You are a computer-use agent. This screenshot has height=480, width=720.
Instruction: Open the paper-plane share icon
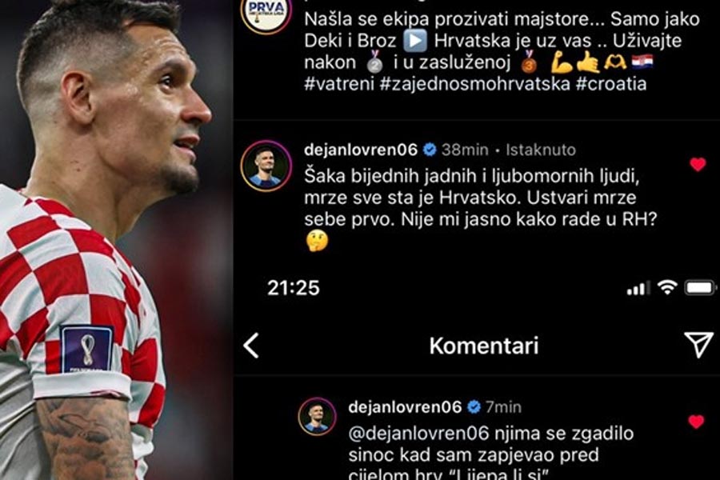tap(699, 343)
